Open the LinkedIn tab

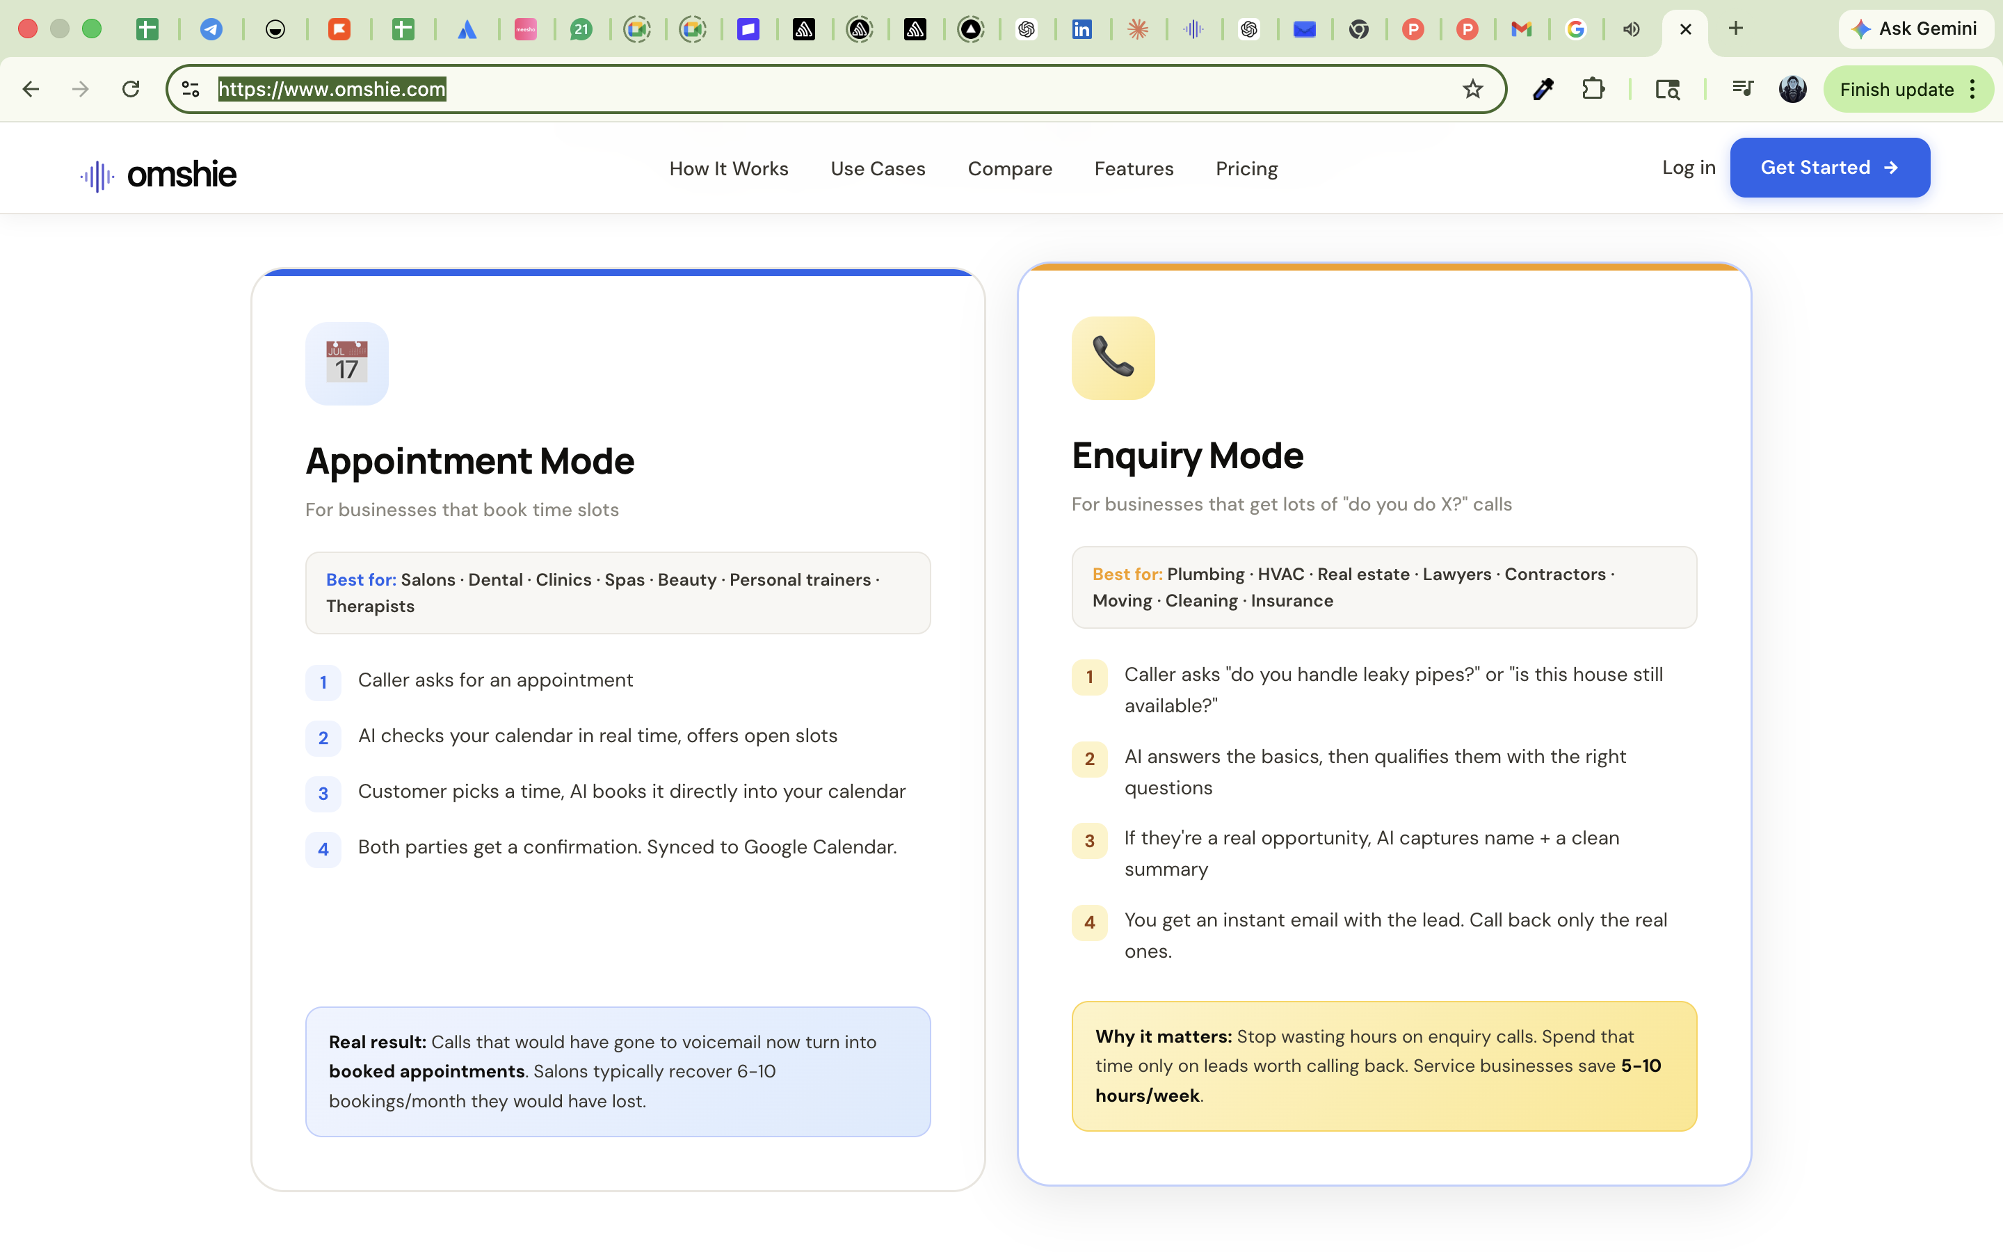(x=1081, y=29)
